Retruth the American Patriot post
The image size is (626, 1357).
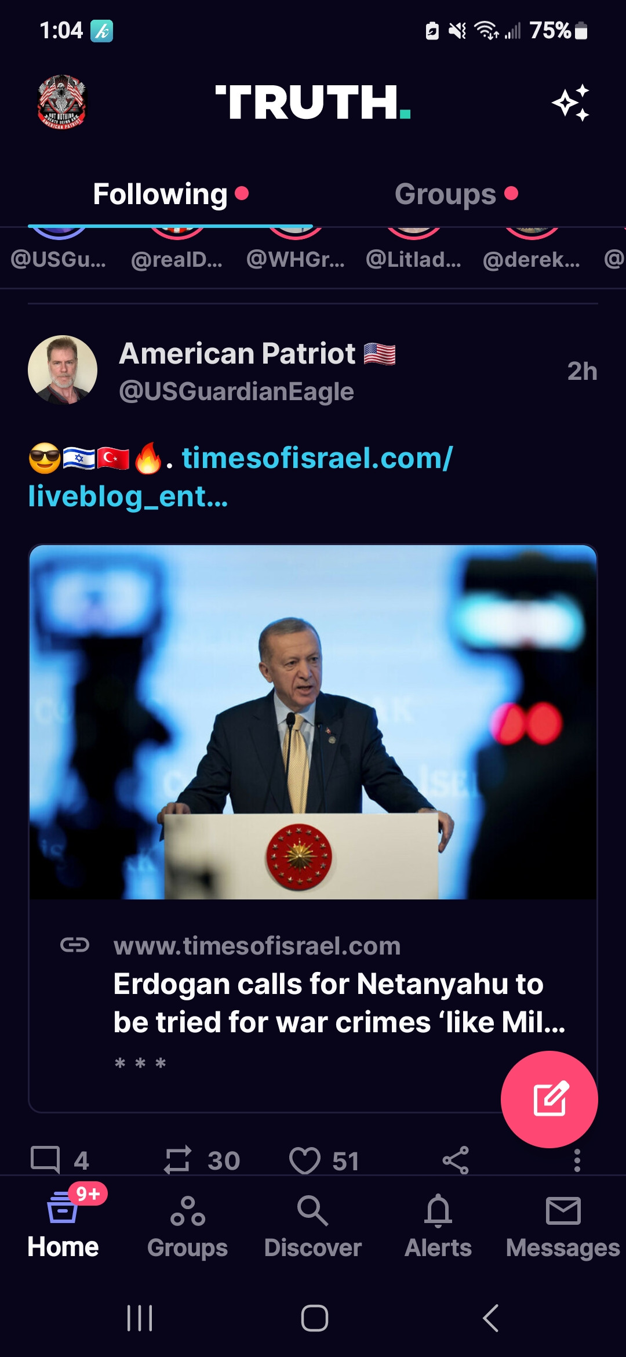tap(177, 1160)
